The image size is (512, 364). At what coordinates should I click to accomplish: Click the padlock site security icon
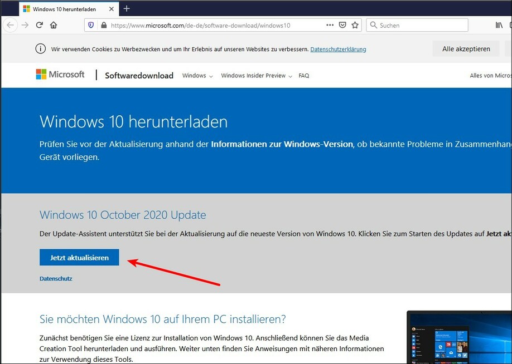click(103, 25)
